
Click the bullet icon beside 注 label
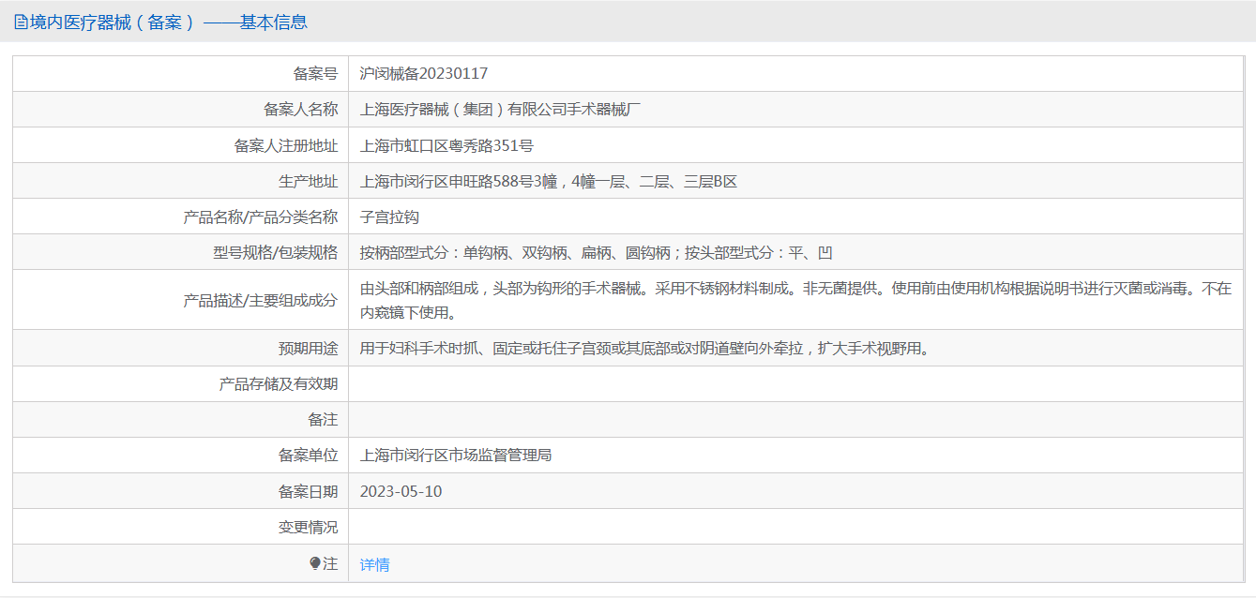[x=315, y=563]
